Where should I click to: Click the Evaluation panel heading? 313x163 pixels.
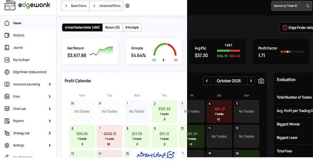(286, 80)
